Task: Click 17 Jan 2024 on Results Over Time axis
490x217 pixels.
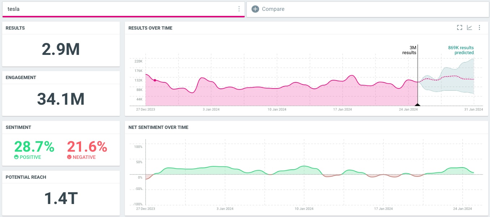Action: tap(342, 109)
